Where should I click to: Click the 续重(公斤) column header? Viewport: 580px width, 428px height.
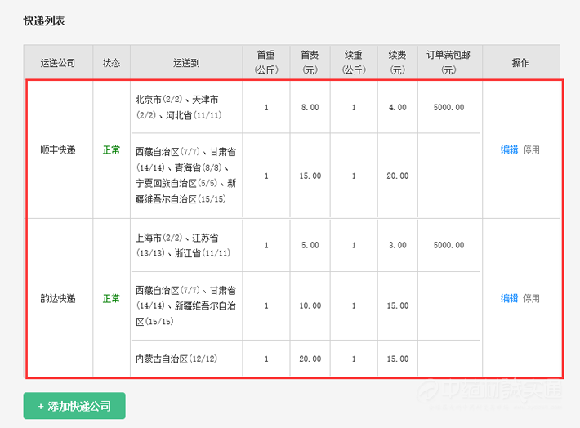tap(354, 63)
